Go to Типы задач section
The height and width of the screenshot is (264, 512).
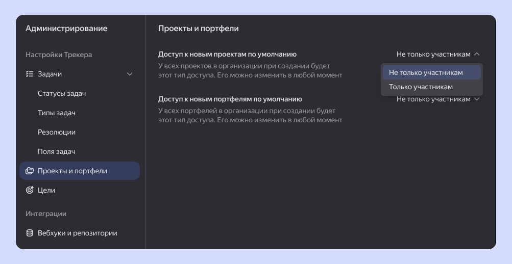pos(57,113)
